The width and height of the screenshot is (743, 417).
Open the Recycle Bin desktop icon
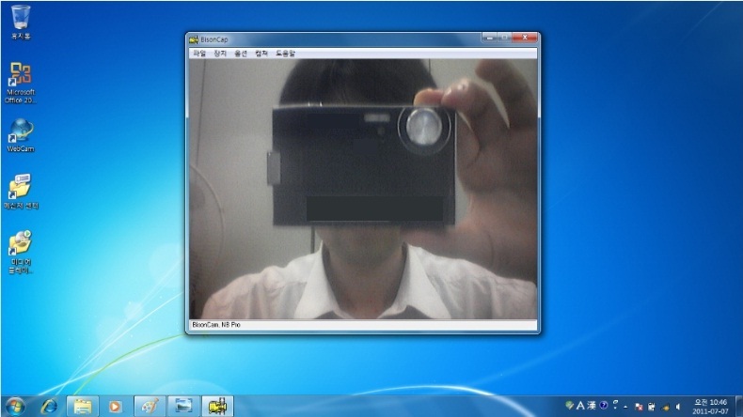(21, 22)
